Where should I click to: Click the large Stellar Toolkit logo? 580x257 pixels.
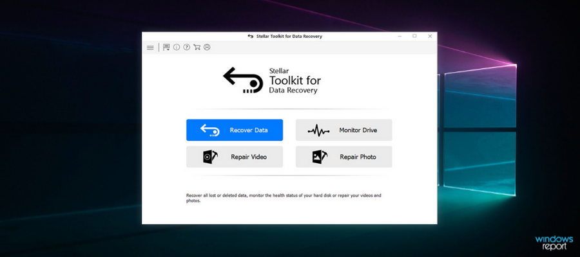coord(272,80)
